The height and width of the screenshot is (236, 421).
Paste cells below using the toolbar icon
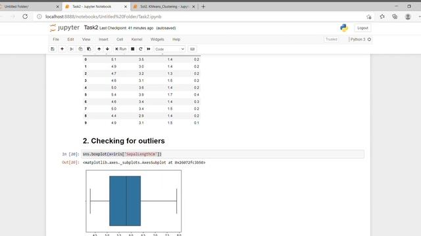tap(89, 49)
